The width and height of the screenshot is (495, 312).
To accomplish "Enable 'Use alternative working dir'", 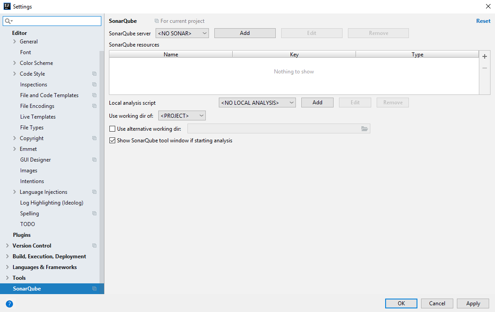I will (112, 128).
